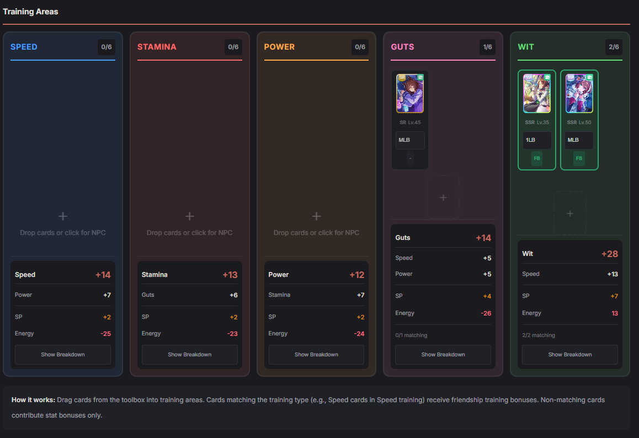This screenshot has height=438, width=639.
Task: Show Breakdown for Speed training
Action: point(63,355)
